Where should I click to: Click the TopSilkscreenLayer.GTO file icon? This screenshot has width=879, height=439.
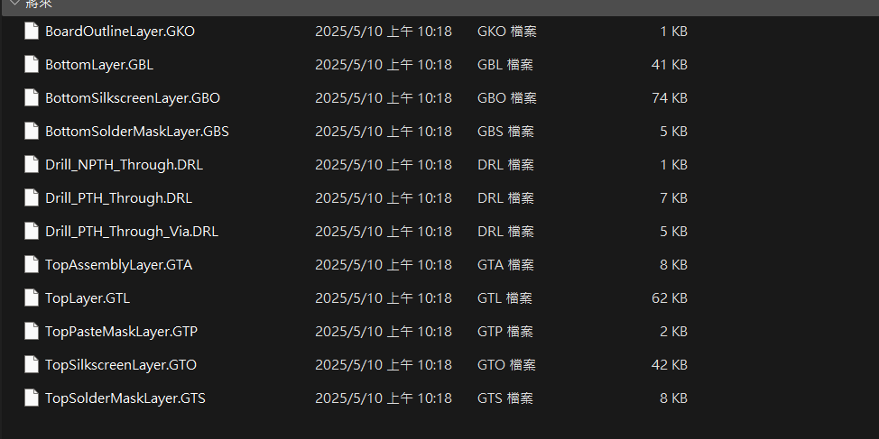[32, 365]
